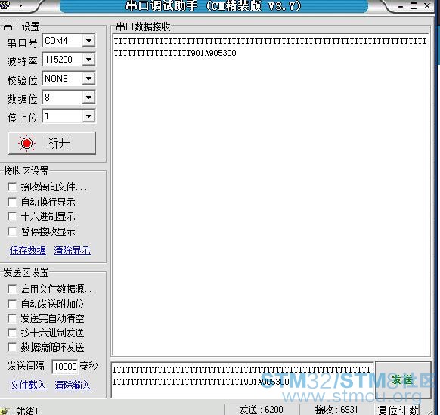Enable 十六进制显示 checkbox

(12, 216)
